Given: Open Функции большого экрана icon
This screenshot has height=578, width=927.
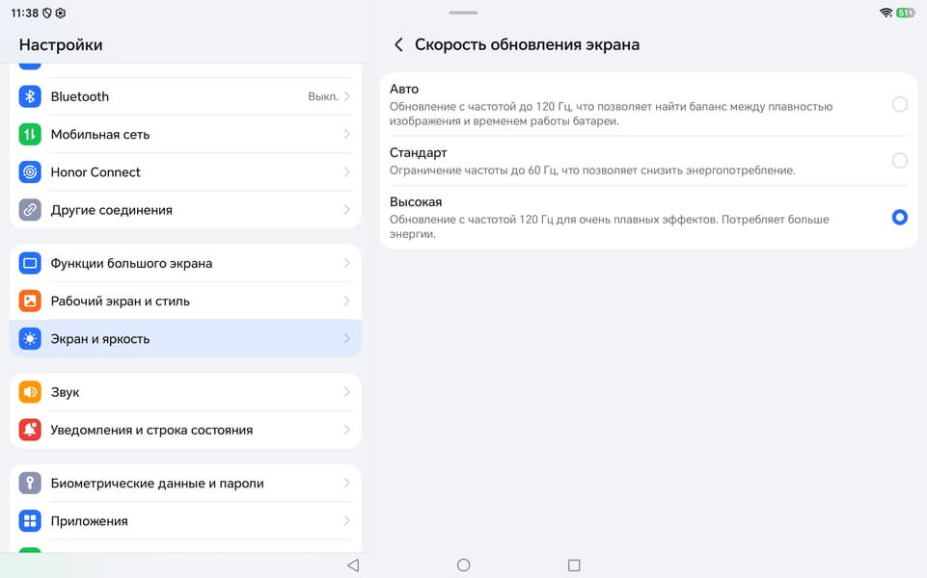Looking at the screenshot, I should coord(30,263).
